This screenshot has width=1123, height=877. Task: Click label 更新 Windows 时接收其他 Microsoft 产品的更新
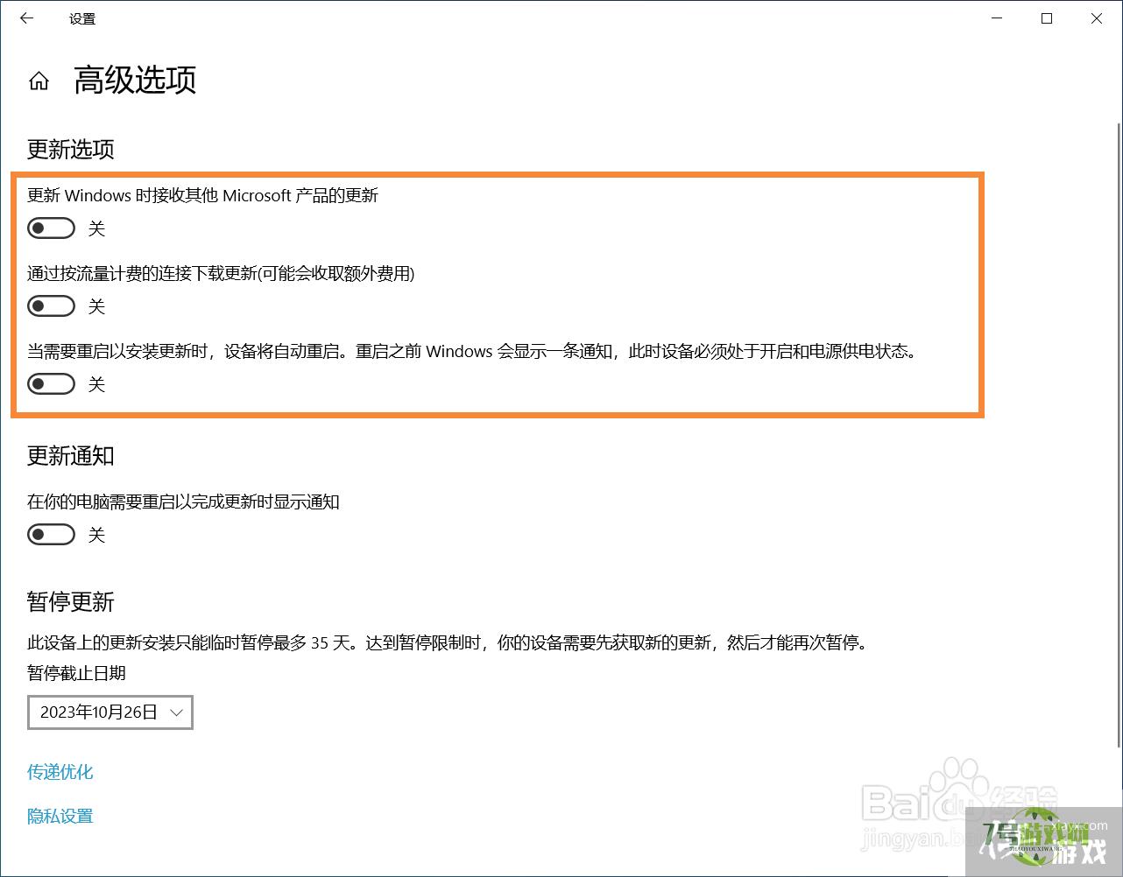point(202,195)
